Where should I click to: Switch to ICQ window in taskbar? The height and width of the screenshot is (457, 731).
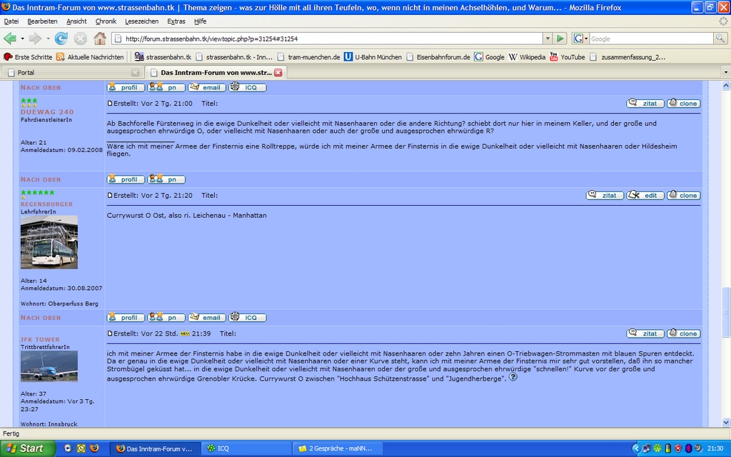pyautogui.click(x=247, y=448)
